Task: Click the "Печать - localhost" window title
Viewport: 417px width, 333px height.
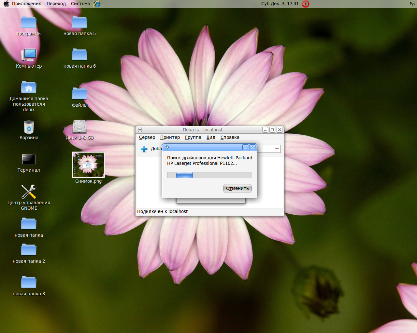Action: pos(203,130)
